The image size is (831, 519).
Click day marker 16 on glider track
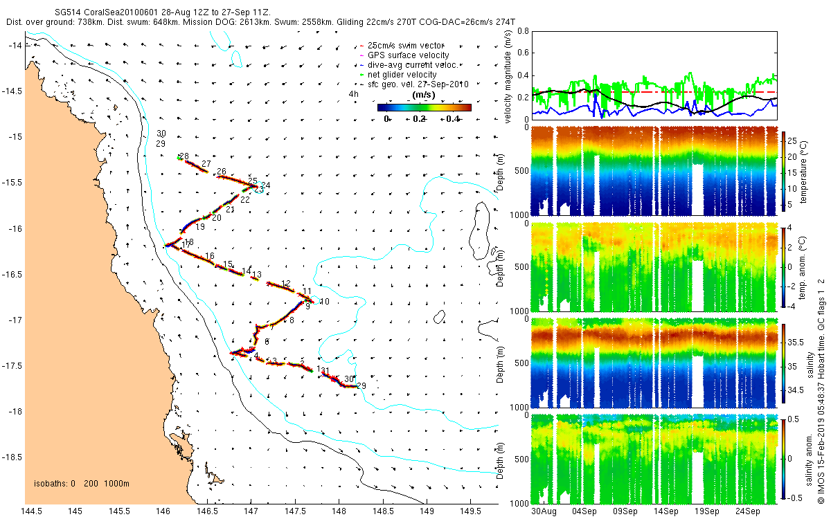tap(209, 256)
